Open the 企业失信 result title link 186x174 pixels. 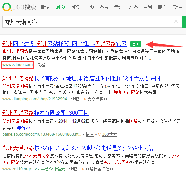point(80,148)
